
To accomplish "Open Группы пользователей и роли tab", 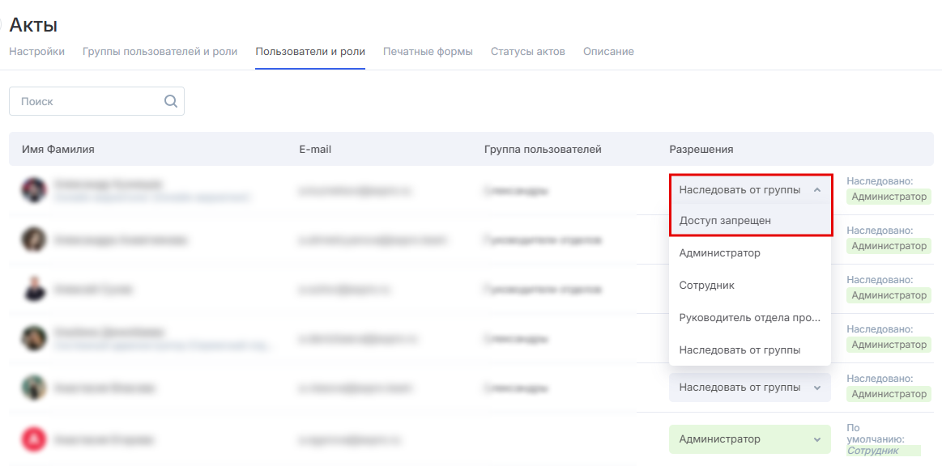I will point(160,52).
